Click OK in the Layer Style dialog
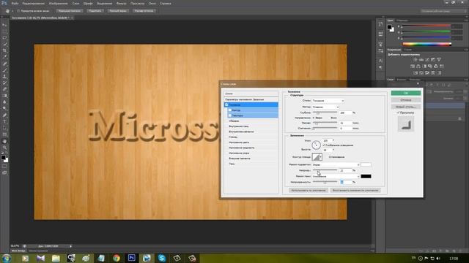This screenshot has width=469, height=263. coord(405,93)
